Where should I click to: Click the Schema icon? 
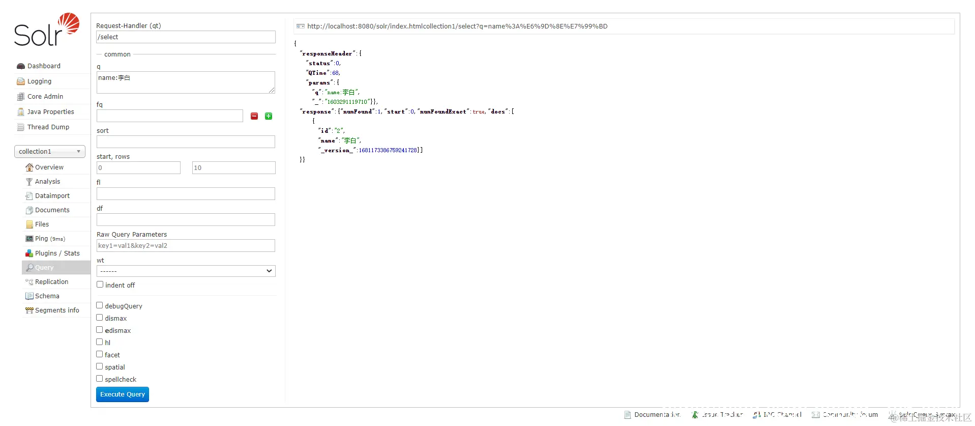[x=29, y=296]
